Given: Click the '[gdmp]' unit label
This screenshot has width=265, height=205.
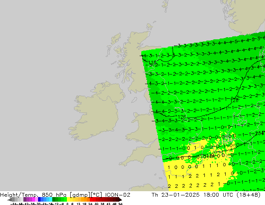Looking at the screenshot, I should (80, 195).
